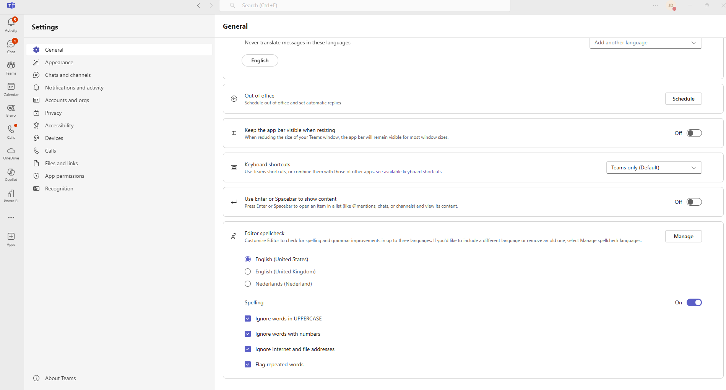Go forward using the right arrow
726x390 pixels.
[211, 5]
